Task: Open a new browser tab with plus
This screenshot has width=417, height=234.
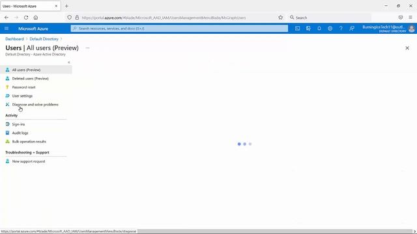Action: (x=66, y=6)
